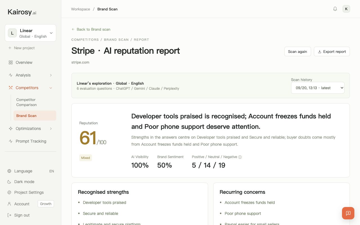This screenshot has width=360, height=225.
Task: Open the Linear project switcher dropdown
Action: click(x=30, y=33)
